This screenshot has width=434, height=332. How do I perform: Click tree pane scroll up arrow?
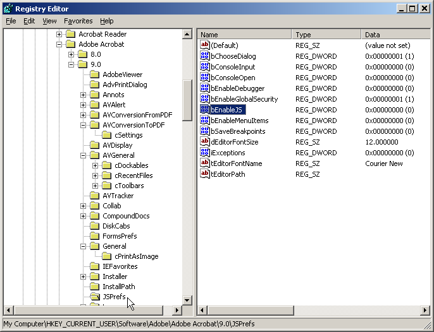(x=187, y=34)
